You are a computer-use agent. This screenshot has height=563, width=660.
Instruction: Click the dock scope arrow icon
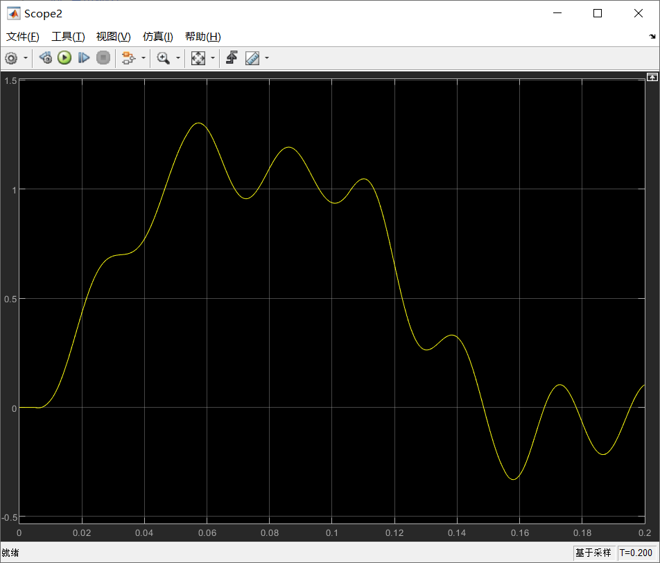[652, 37]
